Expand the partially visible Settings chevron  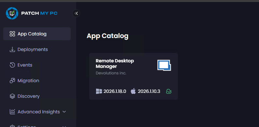(x=64, y=126)
